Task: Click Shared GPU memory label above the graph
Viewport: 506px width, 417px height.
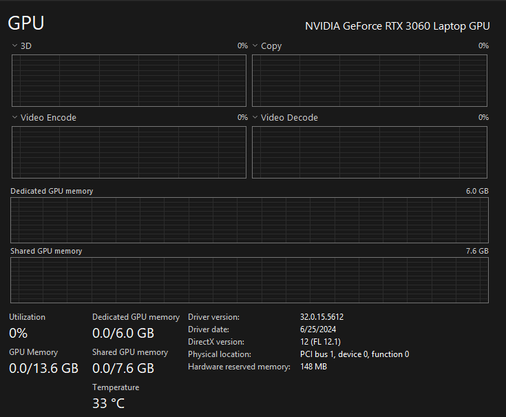Action: click(x=46, y=252)
